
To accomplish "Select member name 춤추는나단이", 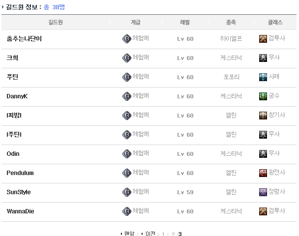I will pos(24,39).
